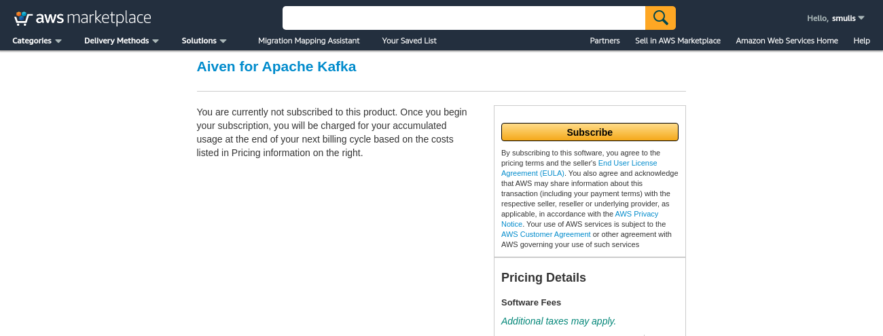
Task: Open the AWS Customer Agreement link
Action: (546, 234)
